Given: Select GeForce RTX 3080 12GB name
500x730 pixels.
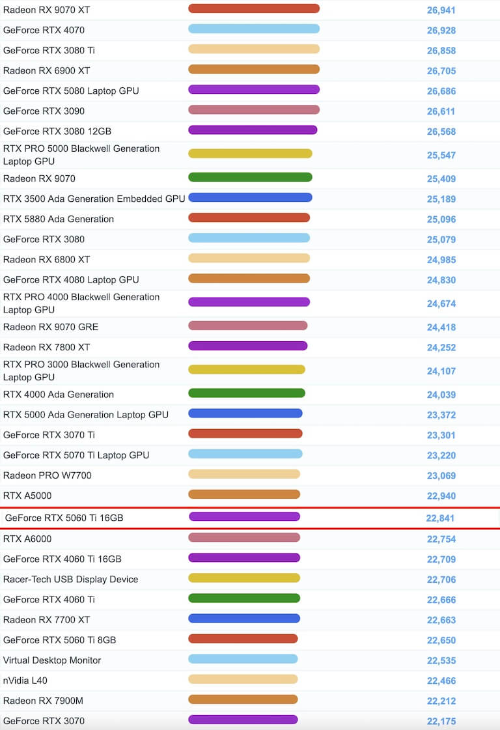Looking at the screenshot, I should [57, 132].
